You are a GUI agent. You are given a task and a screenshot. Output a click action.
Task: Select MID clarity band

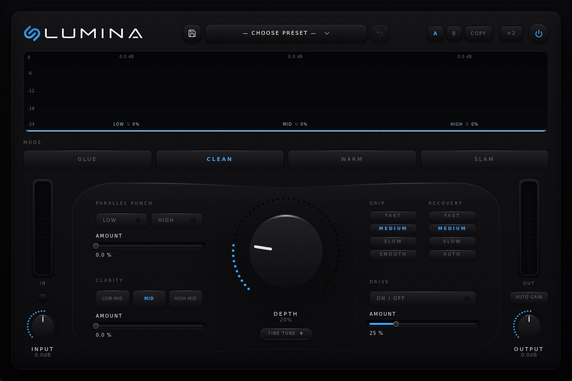point(149,299)
